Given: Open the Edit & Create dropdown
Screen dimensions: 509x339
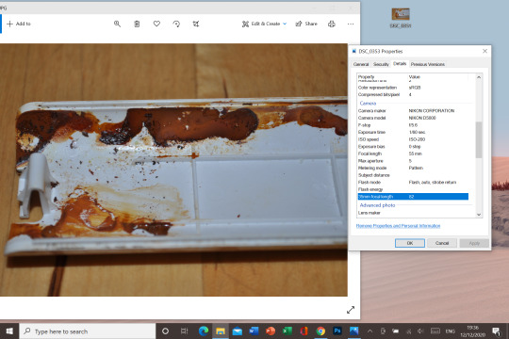Looking at the screenshot, I should [x=264, y=24].
